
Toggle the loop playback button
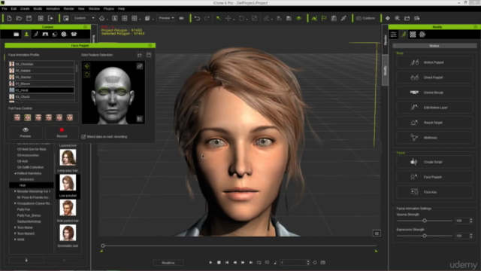[x=259, y=263]
